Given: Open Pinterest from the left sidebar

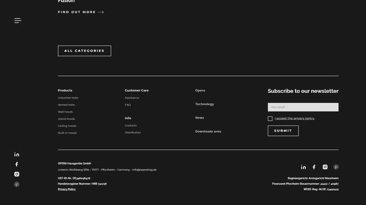Looking at the screenshot, I should click(x=17, y=184).
